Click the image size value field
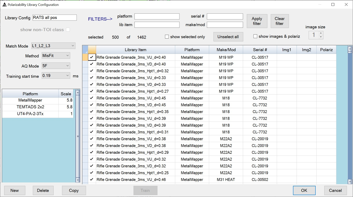This screenshot has width=353, height=197. (x=314, y=35)
